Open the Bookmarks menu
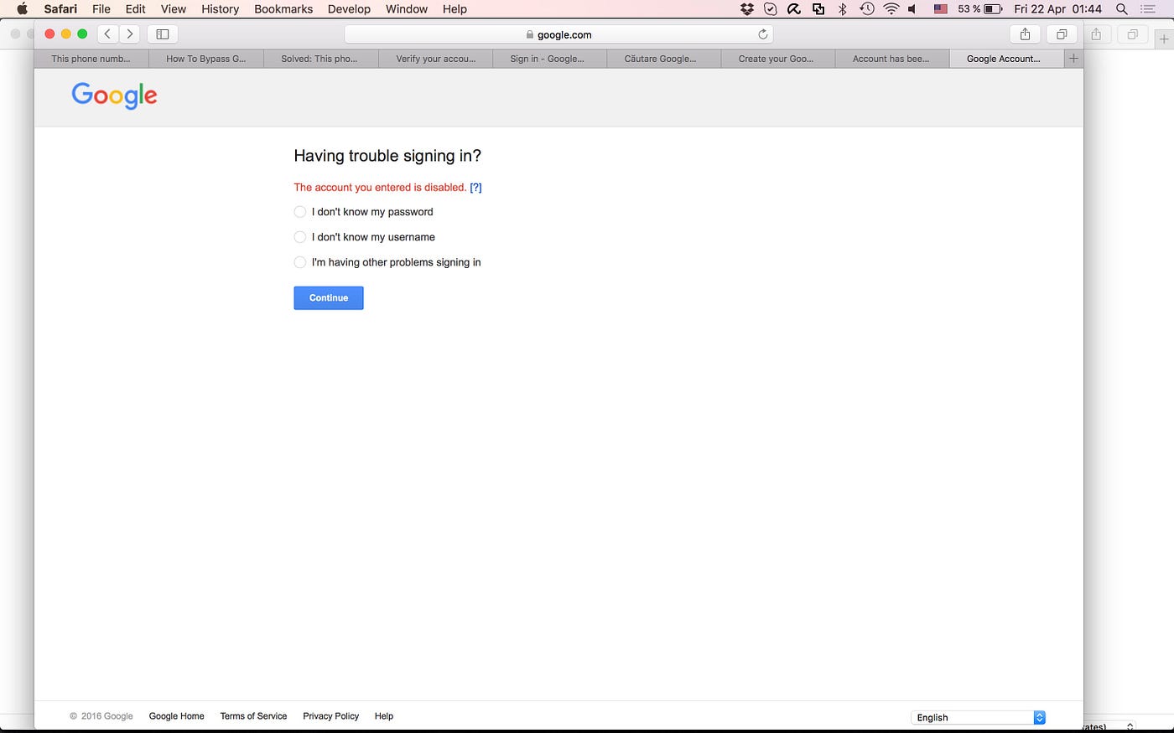1174x733 pixels. (x=283, y=9)
